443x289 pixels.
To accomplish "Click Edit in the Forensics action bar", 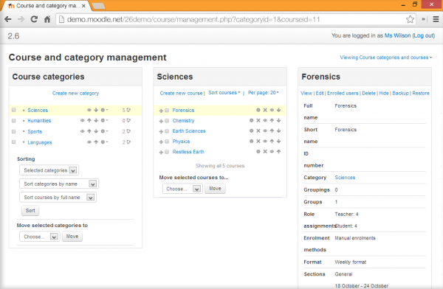I will [x=320, y=93].
